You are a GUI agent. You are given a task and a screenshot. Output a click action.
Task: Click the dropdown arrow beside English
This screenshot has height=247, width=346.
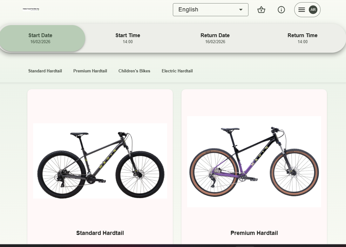[x=241, y=10]
